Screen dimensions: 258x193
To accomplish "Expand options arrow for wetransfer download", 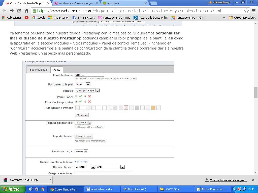I will (x=51, y=180).
